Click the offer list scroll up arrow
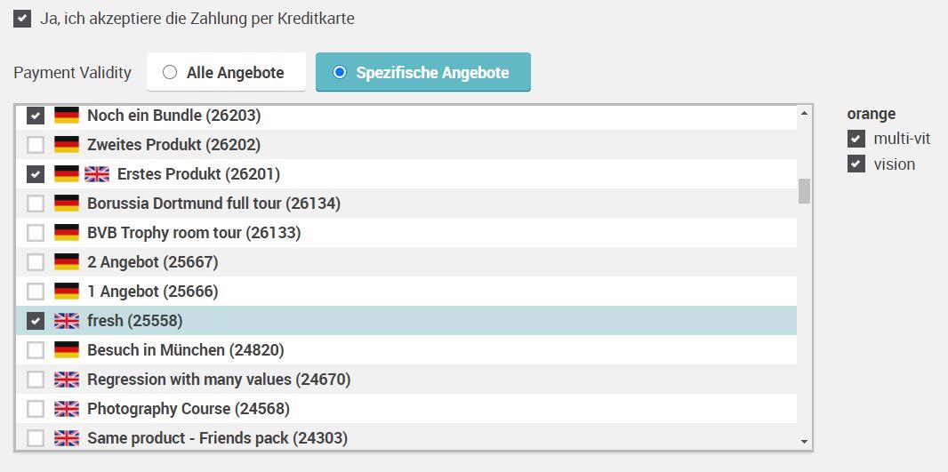 (x=804, y=113)
